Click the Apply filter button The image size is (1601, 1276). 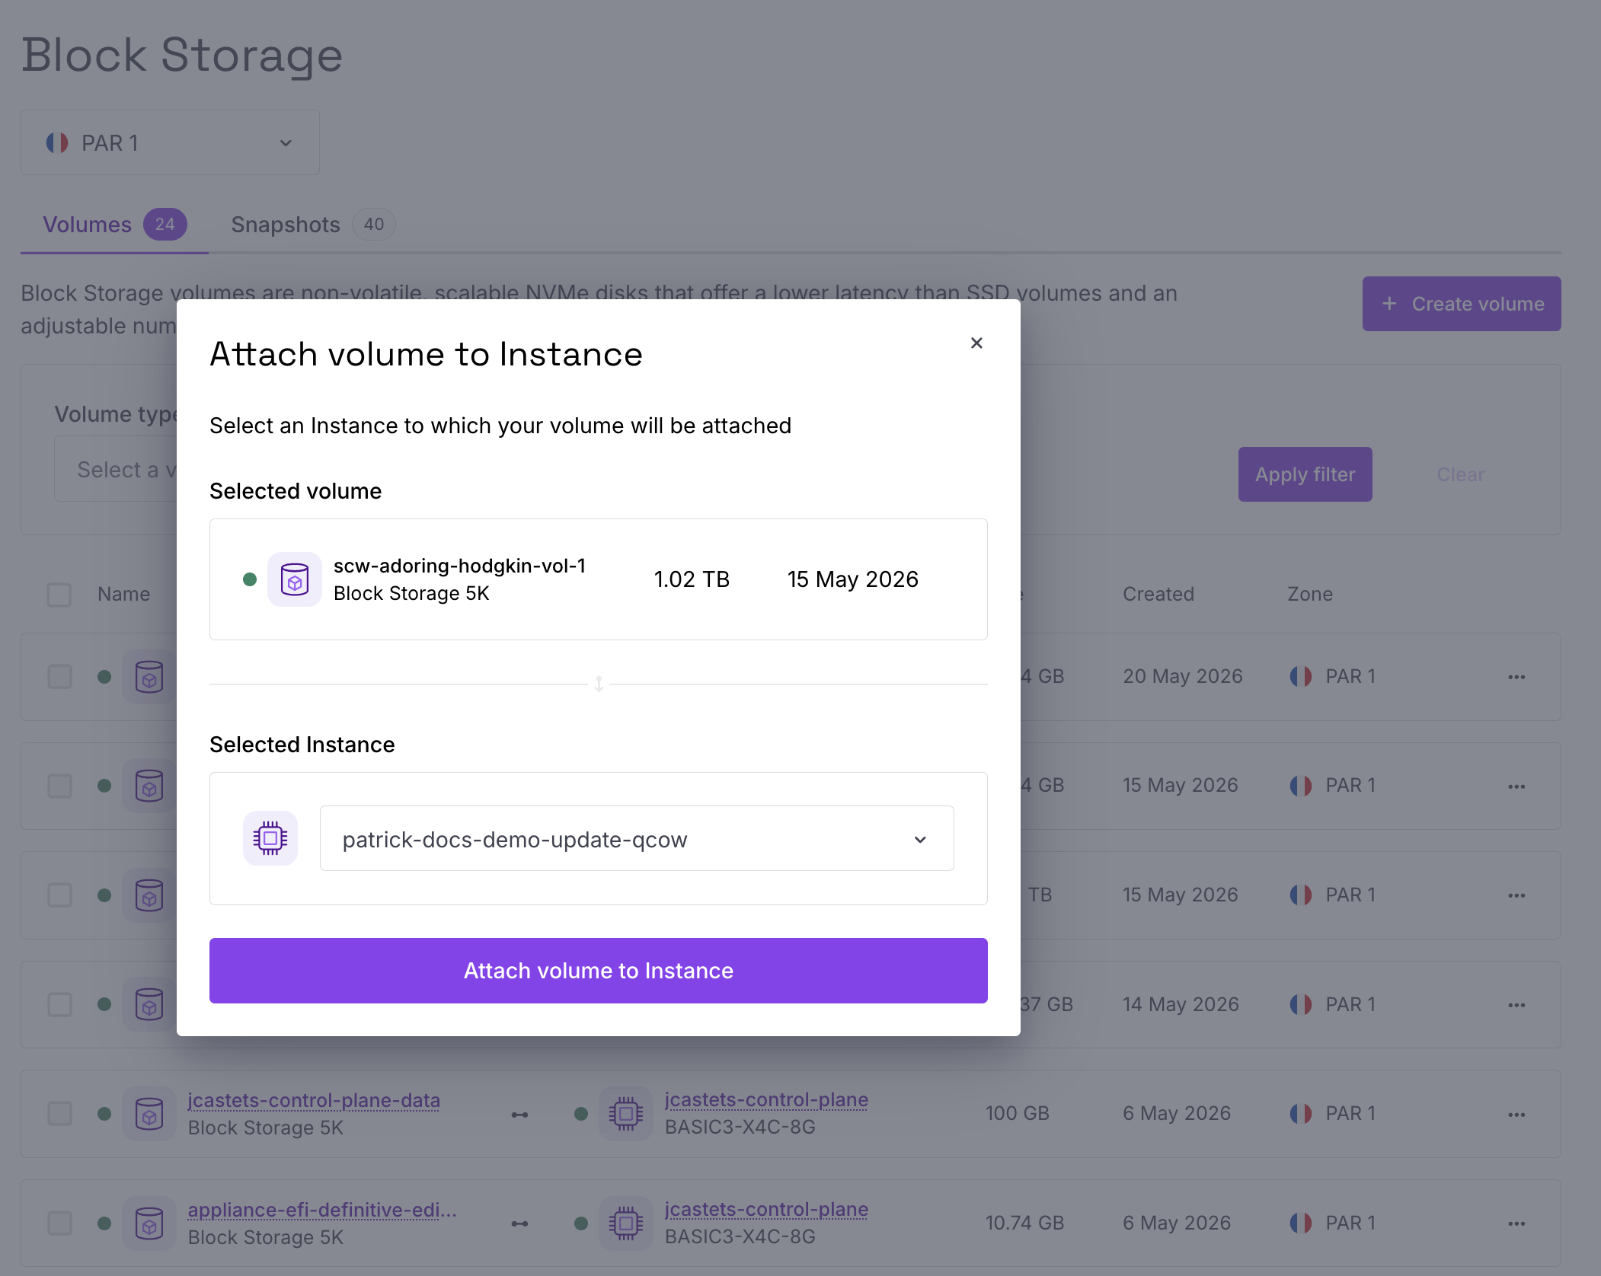tap(1305, 474)
